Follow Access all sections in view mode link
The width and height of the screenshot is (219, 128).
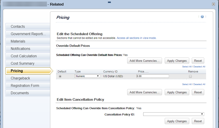(136, 38)
